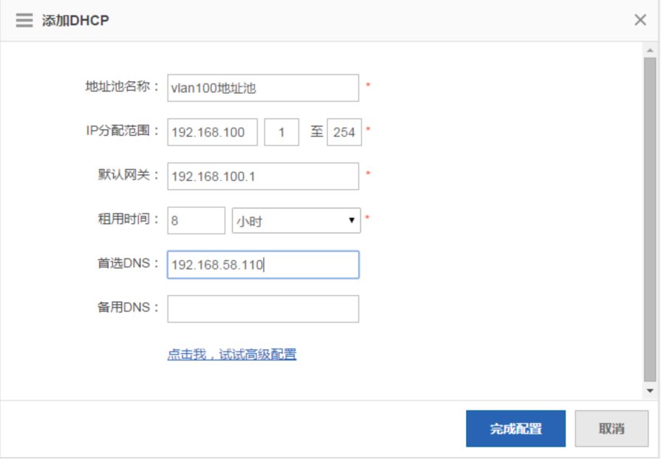Click the 默认网关 label

pos(129,174)
